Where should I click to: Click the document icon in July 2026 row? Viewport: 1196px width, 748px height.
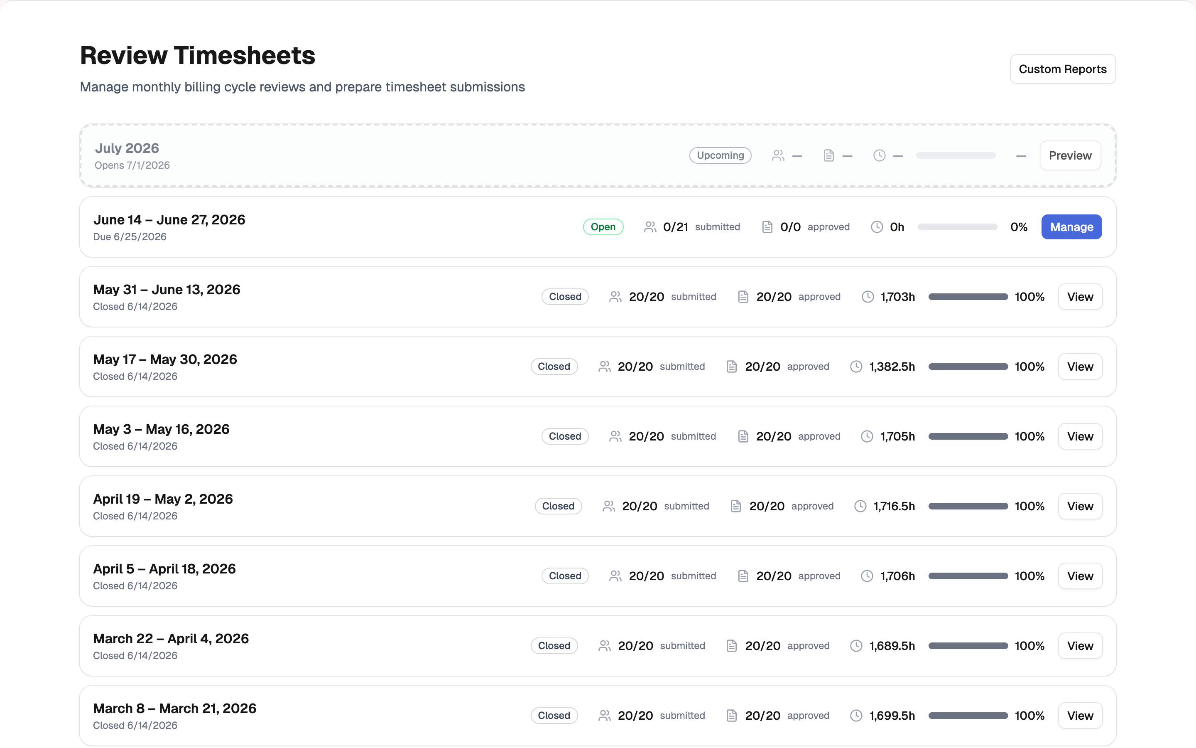coord(829,155)
